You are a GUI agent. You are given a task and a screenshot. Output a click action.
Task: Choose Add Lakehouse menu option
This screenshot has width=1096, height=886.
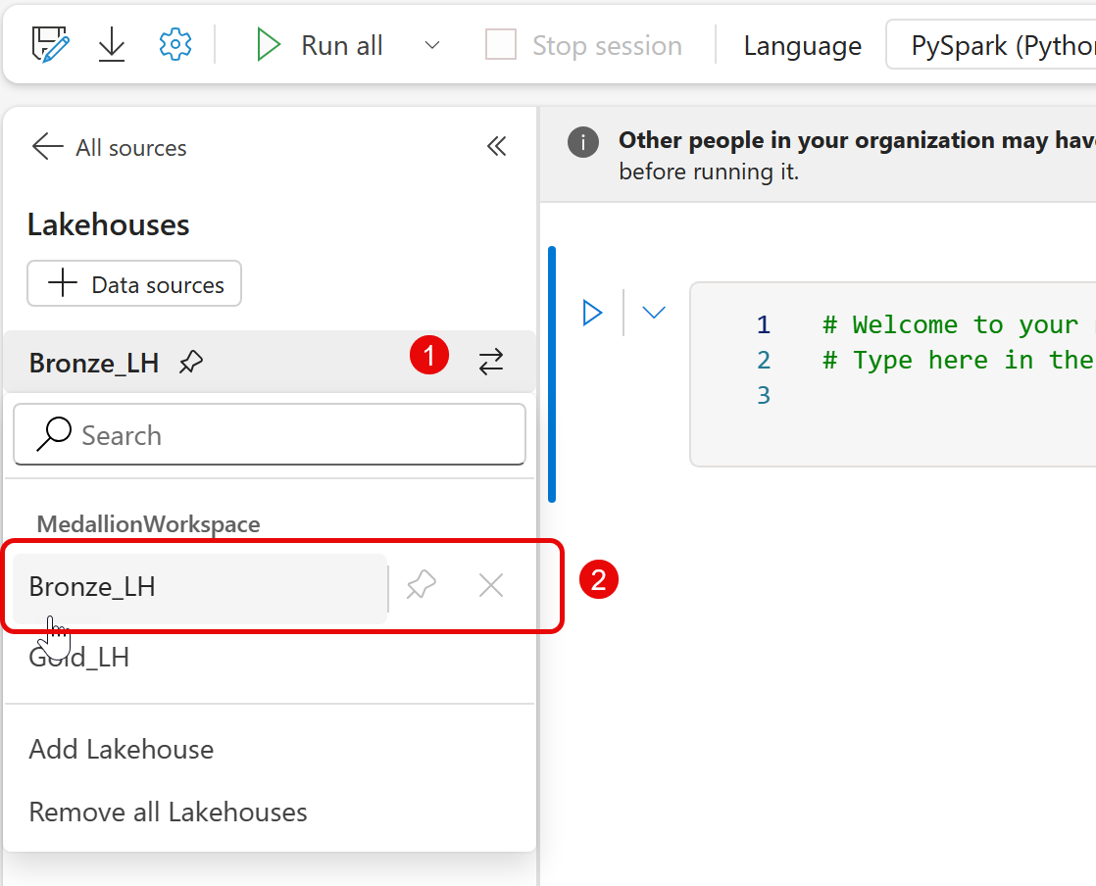click(x=122, y=750)
